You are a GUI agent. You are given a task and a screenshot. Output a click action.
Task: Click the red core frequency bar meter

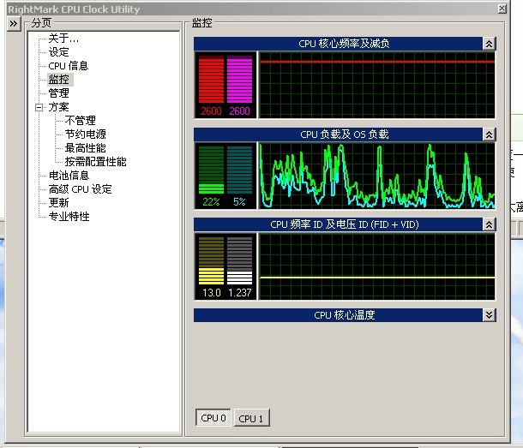point(211,80)
